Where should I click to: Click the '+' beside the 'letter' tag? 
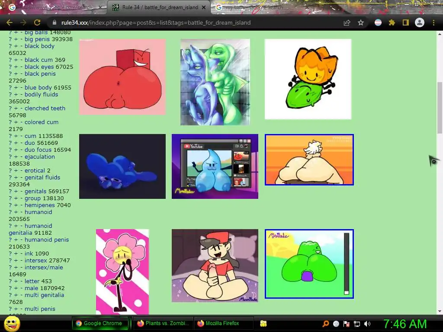click(x=16, y=281)
